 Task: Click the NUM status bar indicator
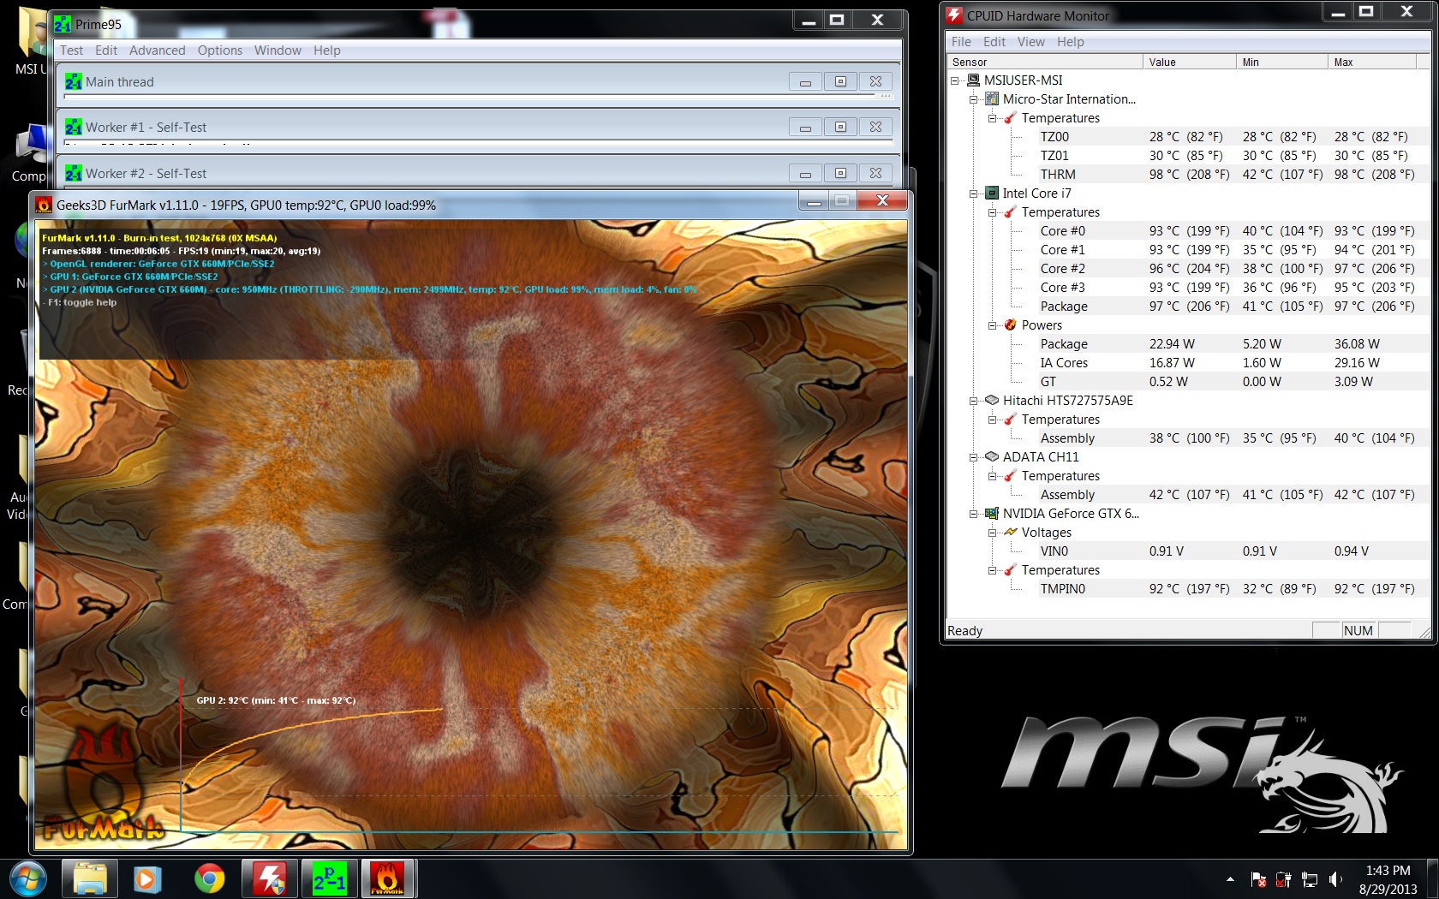[1358, 630]
